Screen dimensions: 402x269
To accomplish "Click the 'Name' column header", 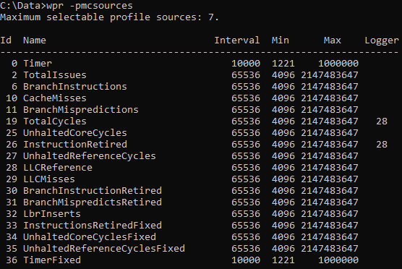I will [35, 40].
